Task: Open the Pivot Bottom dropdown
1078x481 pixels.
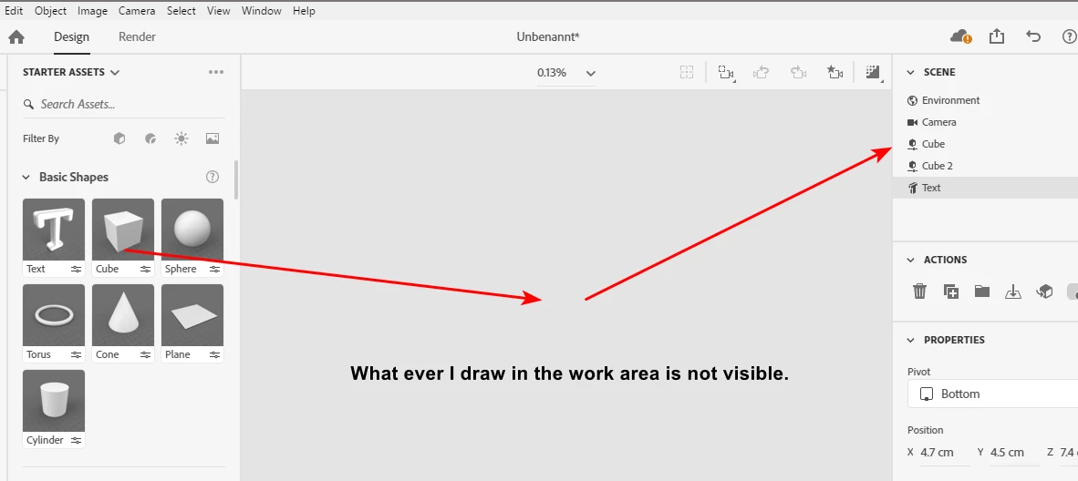Action: (993, 394)
